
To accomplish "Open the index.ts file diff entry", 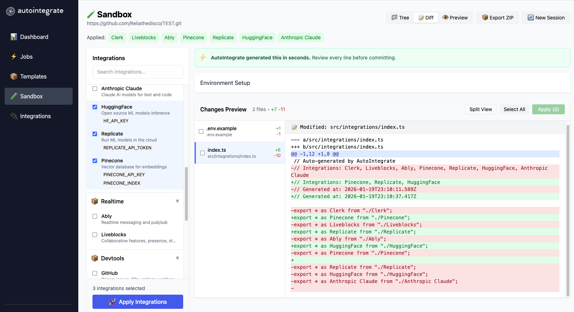I will [240, 153].
